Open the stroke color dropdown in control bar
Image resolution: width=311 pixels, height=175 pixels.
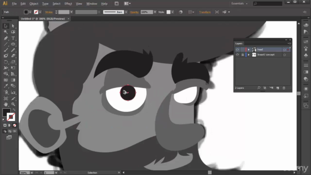[x=40, y=12]
